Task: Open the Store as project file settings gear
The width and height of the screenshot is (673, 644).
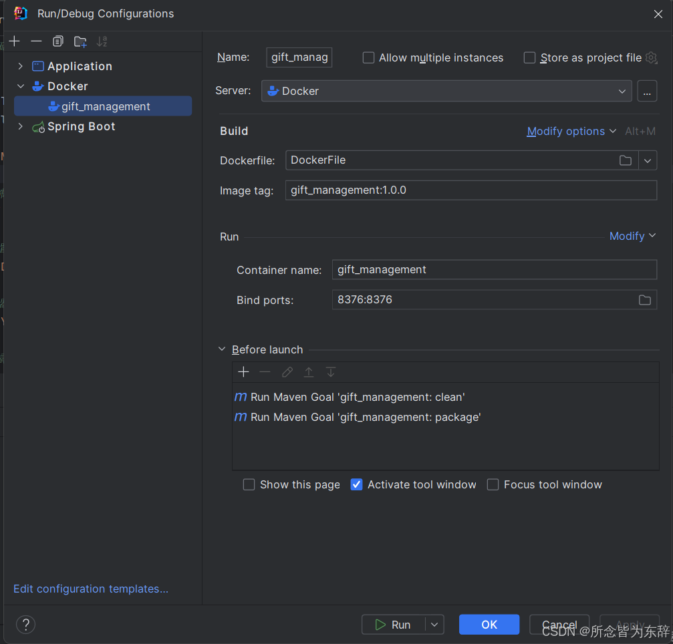Action: (651, 57)
